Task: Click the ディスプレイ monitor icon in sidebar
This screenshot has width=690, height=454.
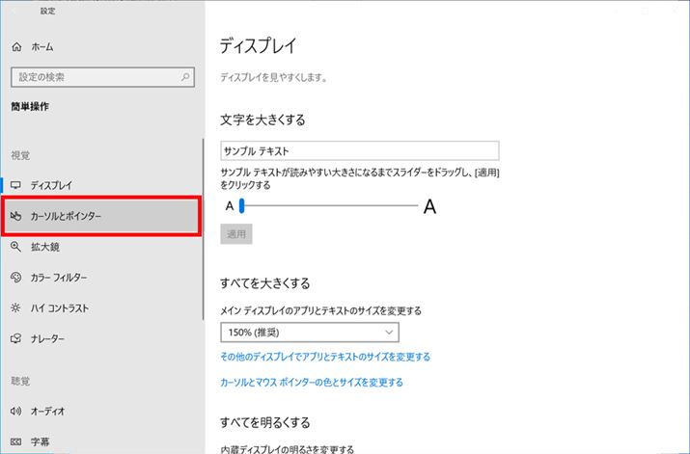Action: click(15, 185)
